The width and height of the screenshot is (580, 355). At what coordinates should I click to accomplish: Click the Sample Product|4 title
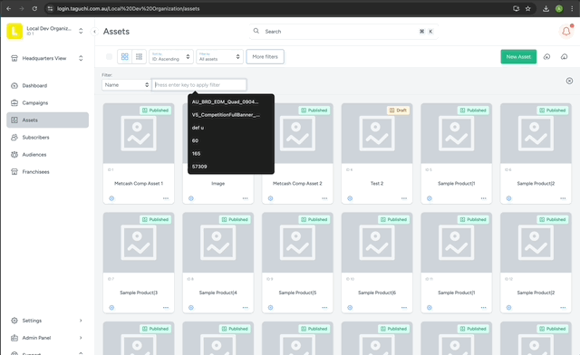point(217,293)
